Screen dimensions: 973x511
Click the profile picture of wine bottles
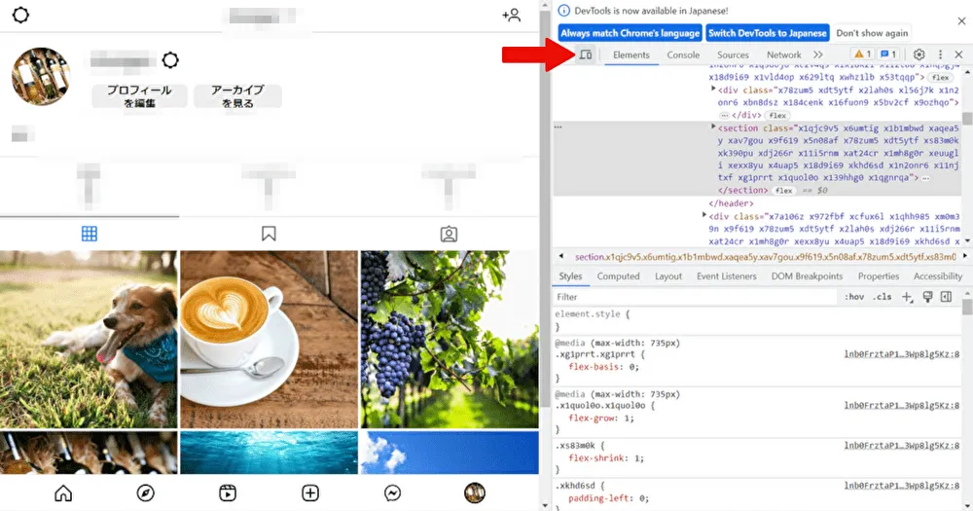(41, 76)
